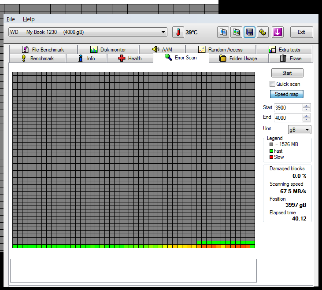Switch to the Health tab
This screenshot has width=322, height=290.
(130, 58)
